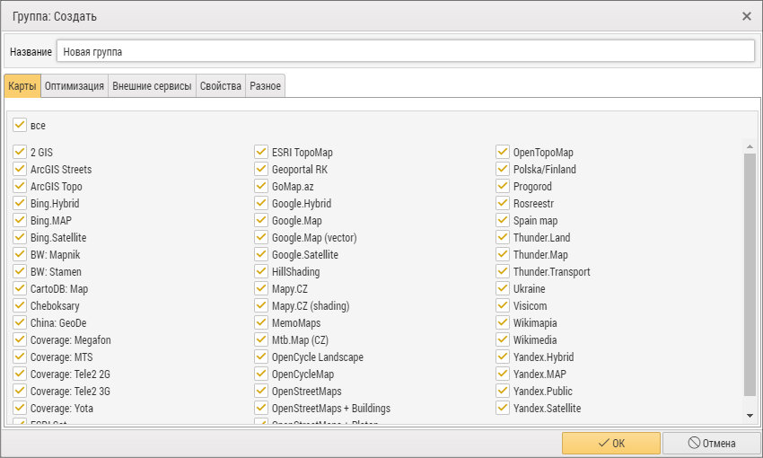Uncheck OpenStreetMaps + Buildings checkbox
Screen dimensions: 763x458
[261, 408]
